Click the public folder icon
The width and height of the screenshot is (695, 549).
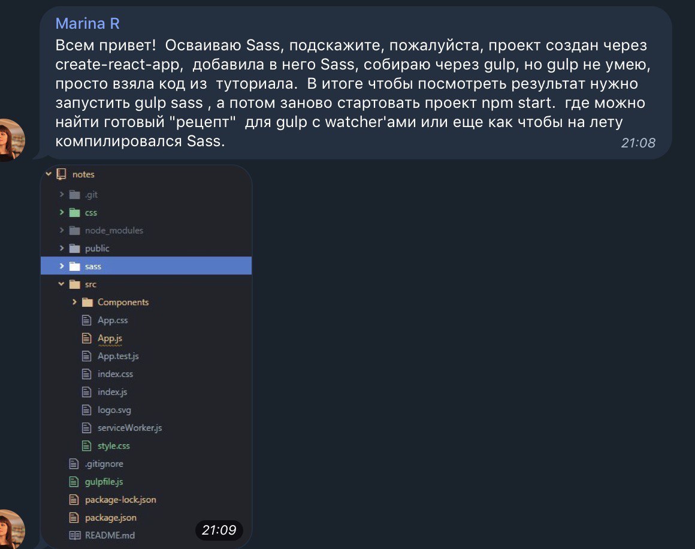(x=74, y=248)
